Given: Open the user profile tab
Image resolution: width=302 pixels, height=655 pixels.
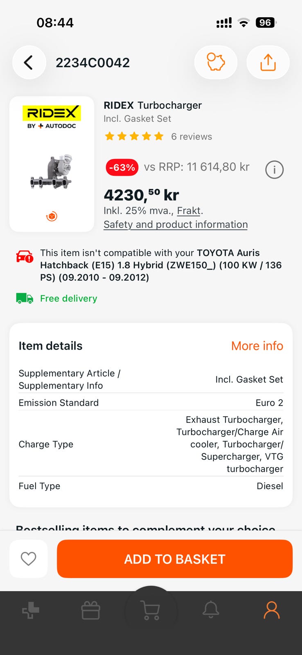Looking at the screenshot, I should click(271, 610).
